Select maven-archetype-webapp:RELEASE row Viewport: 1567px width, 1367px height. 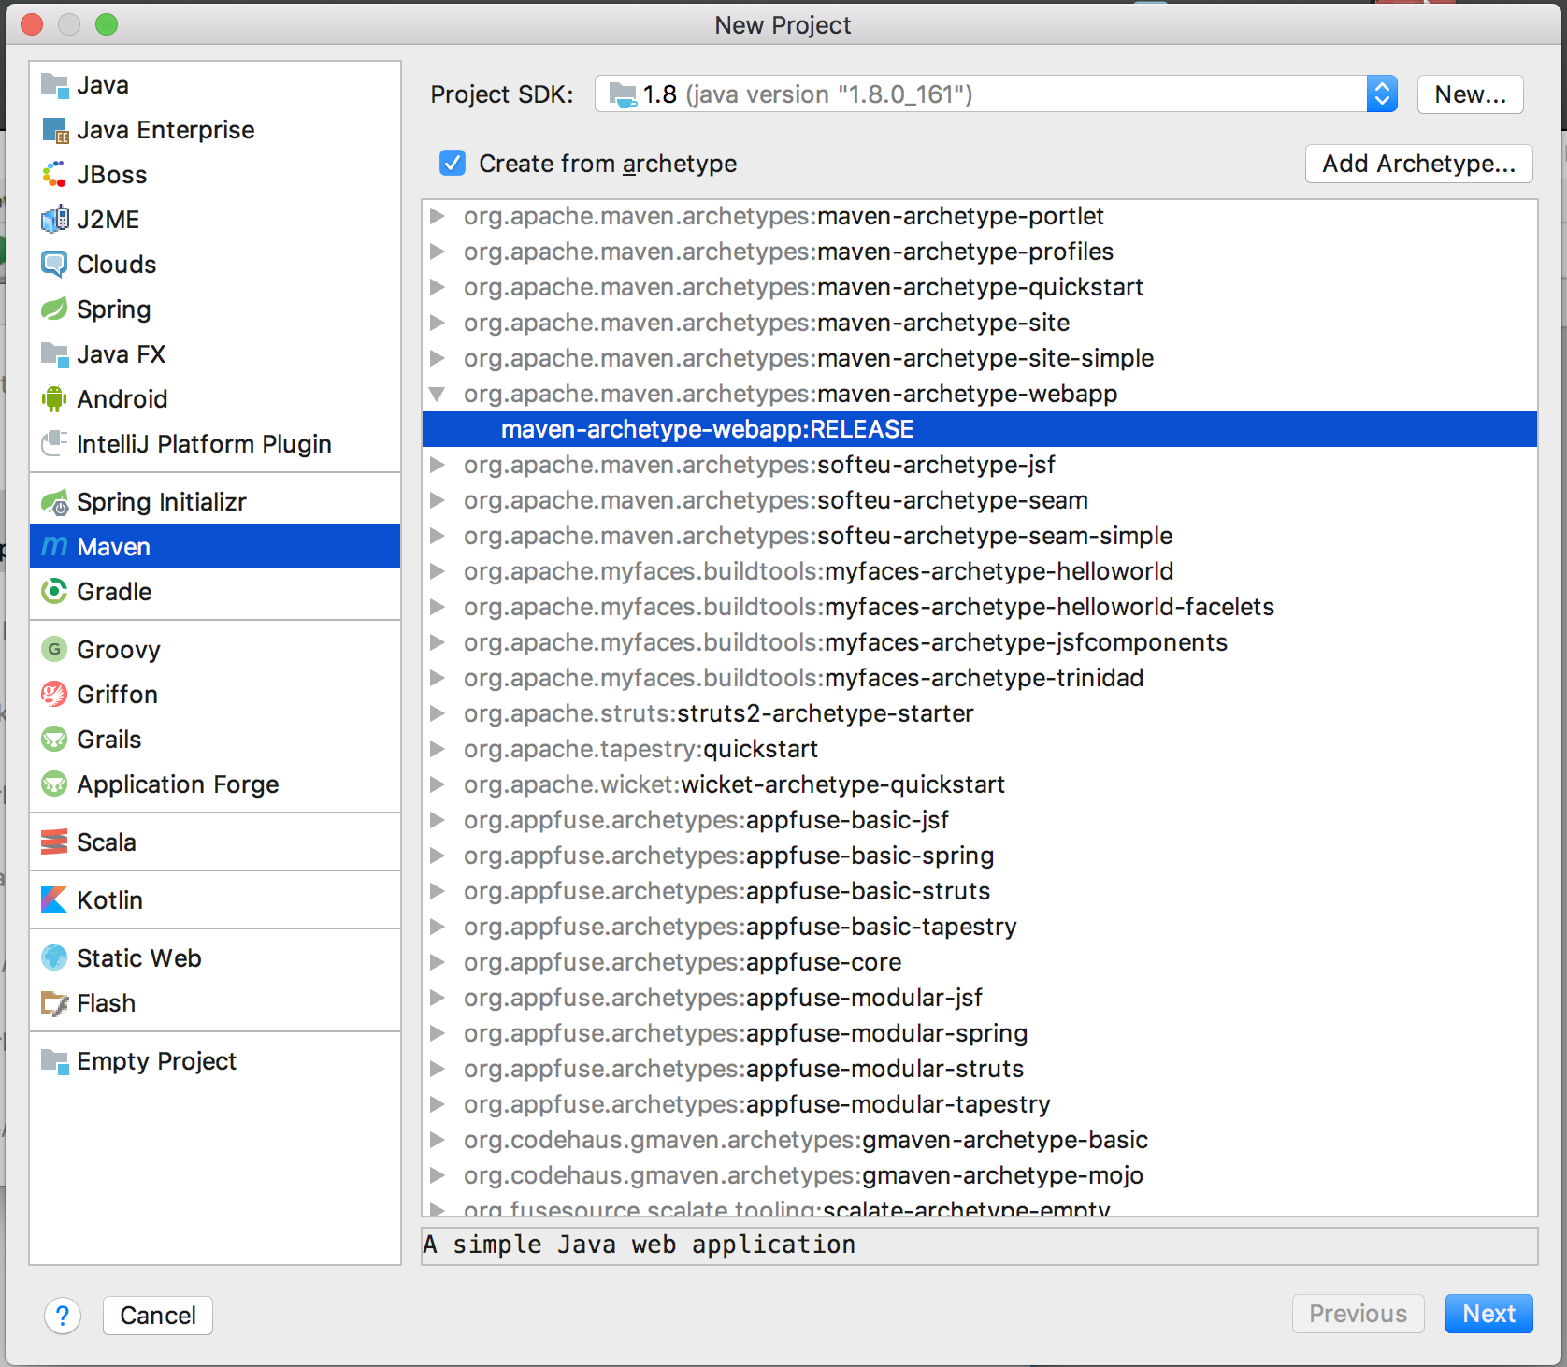[x=980, y=429]
